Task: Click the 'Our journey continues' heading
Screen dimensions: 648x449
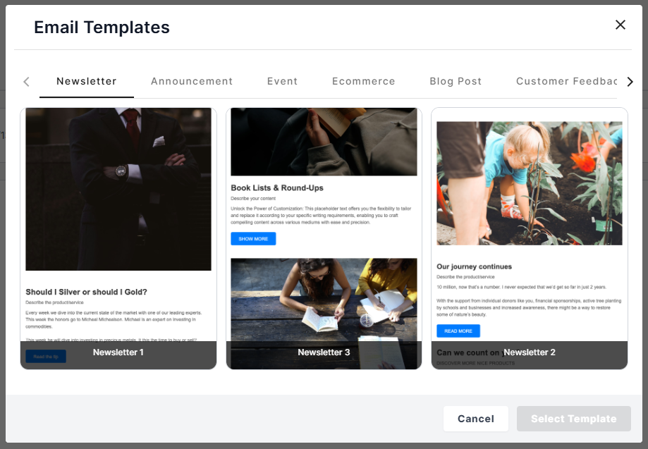Action: pyautogui.click(x=474, y=267)
